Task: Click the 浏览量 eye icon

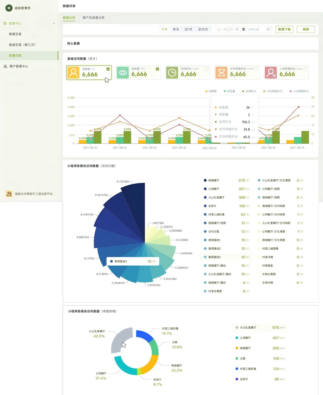Action: 123,73
